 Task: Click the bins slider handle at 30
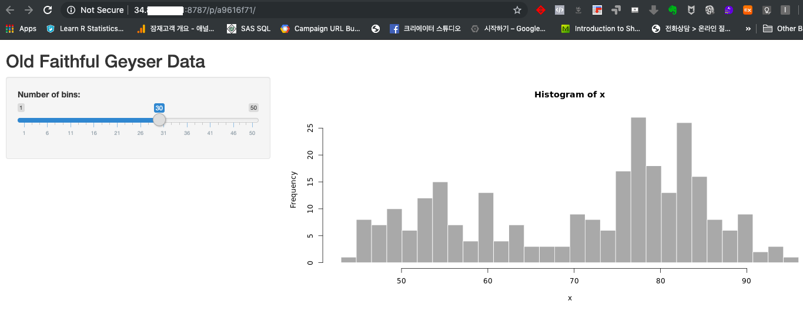point(159,120)
